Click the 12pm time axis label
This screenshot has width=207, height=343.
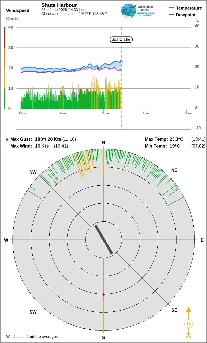pos(105,113)
